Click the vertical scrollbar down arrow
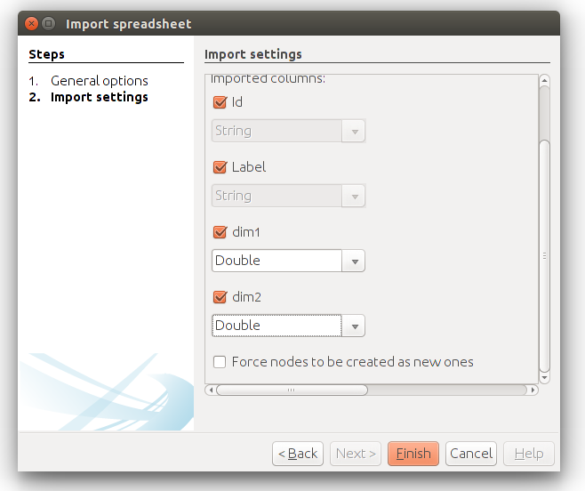The width and height of the screenshot is (585, 491). click(x=545, y=378)
